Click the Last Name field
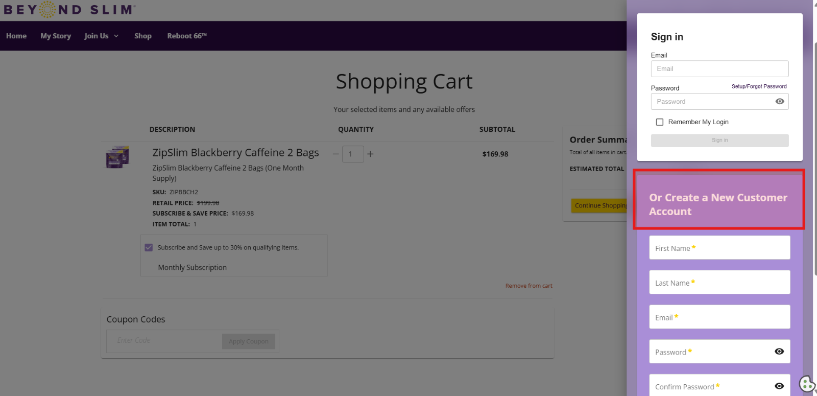 point(719,283)
